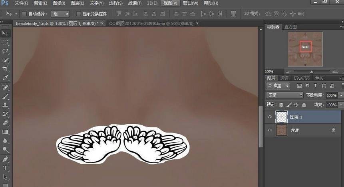This screenshot has width=344, height=187.
Task: Filter layers by type layer icon
Action: 315,86
